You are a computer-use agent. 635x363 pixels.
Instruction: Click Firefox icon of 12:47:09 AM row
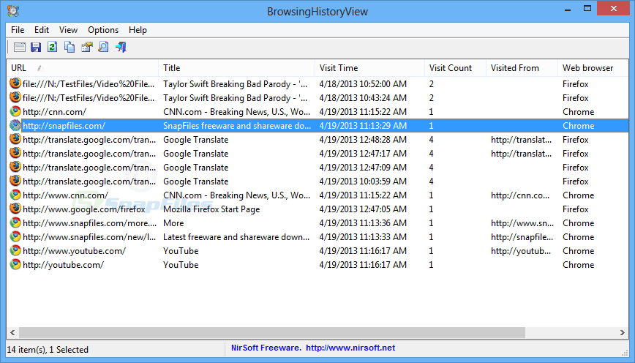(15, 167)
